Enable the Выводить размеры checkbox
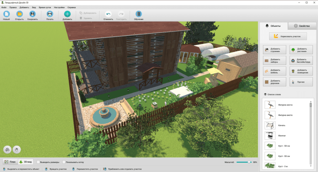Screen dimensions: 318x172 click(x=39, y=162)
